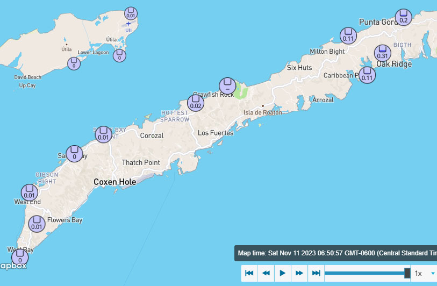Image resolution: width=437 pixels, height=286 pixels.
Task: Click the 0 gauge marker at West Bay
Action: [x=20, y=257]
